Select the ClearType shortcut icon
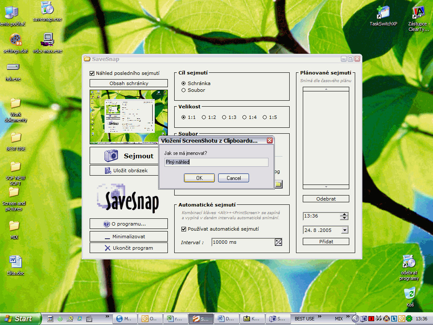433x325 pixels. (x=419, y=19)
